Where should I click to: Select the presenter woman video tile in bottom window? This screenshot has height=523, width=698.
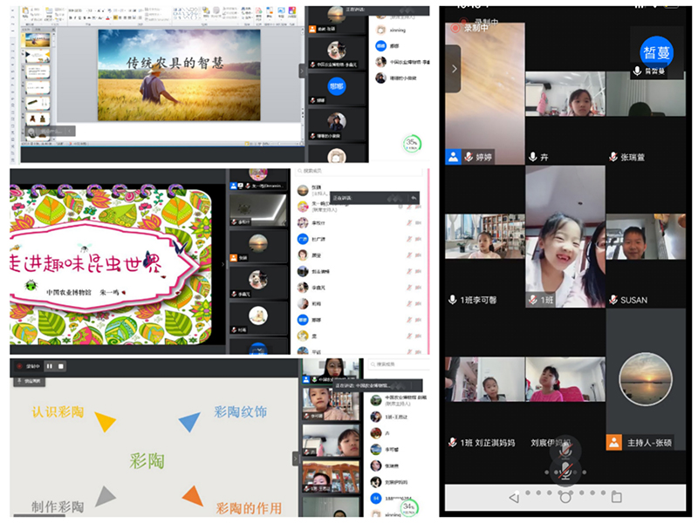[x=331, y=371]
